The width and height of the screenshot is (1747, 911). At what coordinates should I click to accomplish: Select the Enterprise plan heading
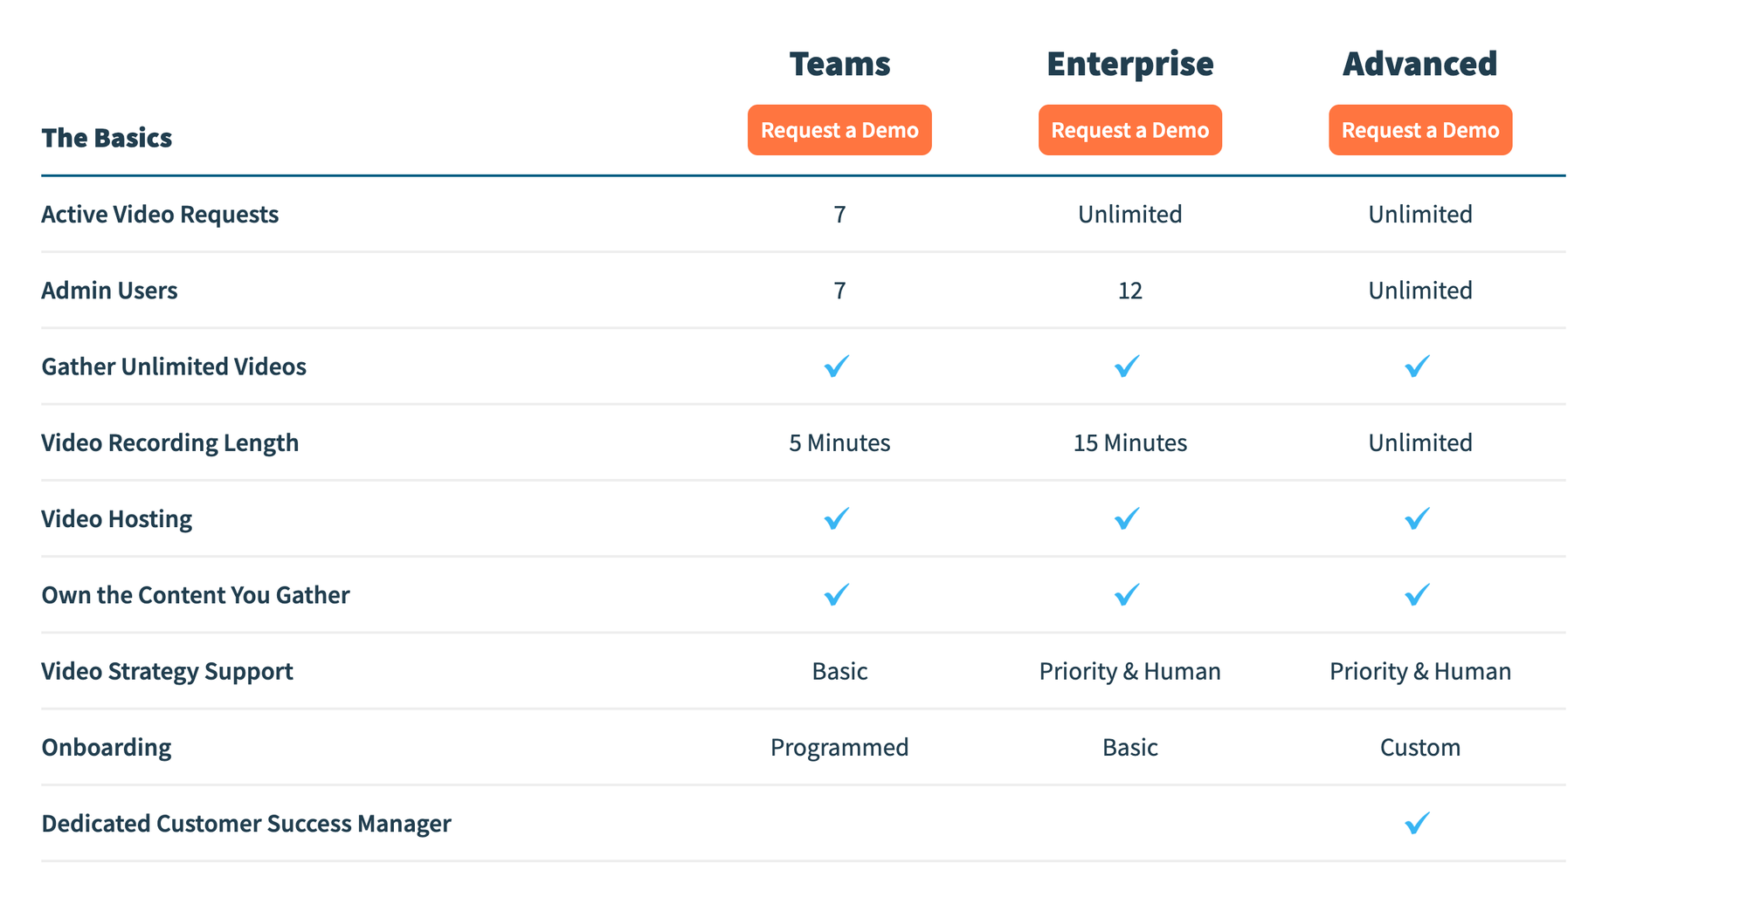point(1129,64)
